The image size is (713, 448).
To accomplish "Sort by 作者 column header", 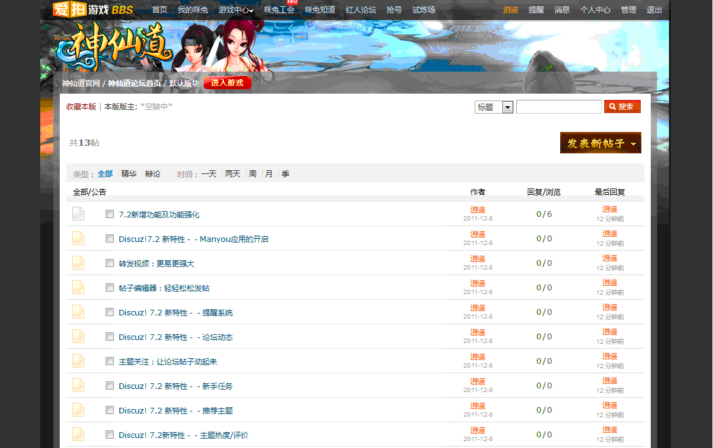I will coord(477,192).
